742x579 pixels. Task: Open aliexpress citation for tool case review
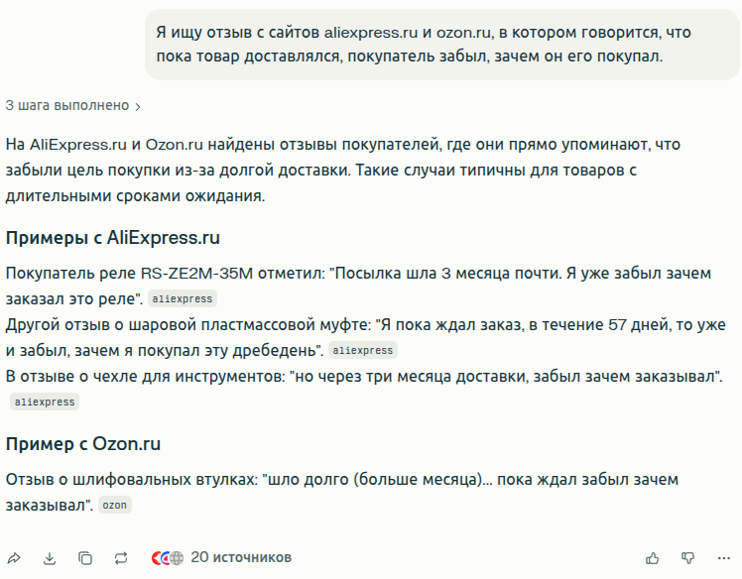click(44, 402)
